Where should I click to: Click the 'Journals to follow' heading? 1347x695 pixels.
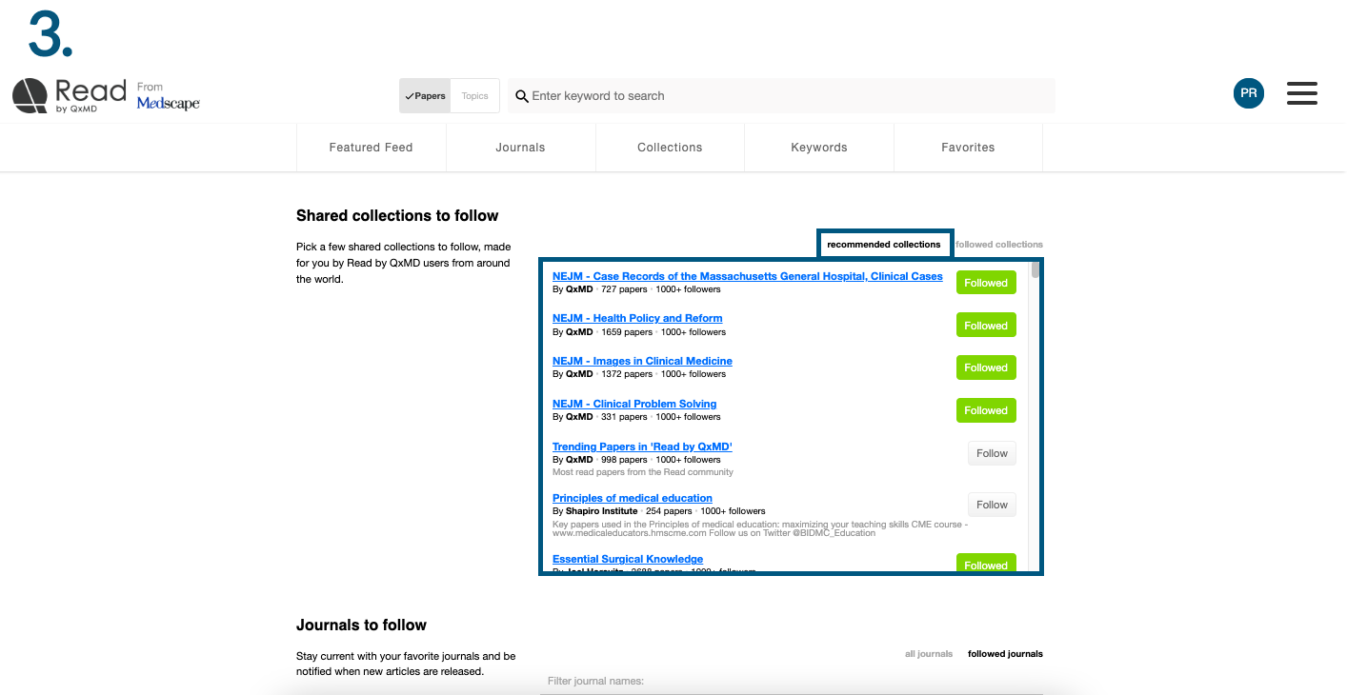[x=361, y=625]
